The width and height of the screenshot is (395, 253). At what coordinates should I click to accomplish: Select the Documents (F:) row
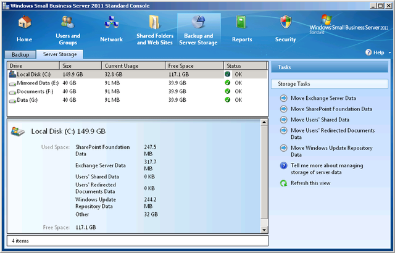137,91
